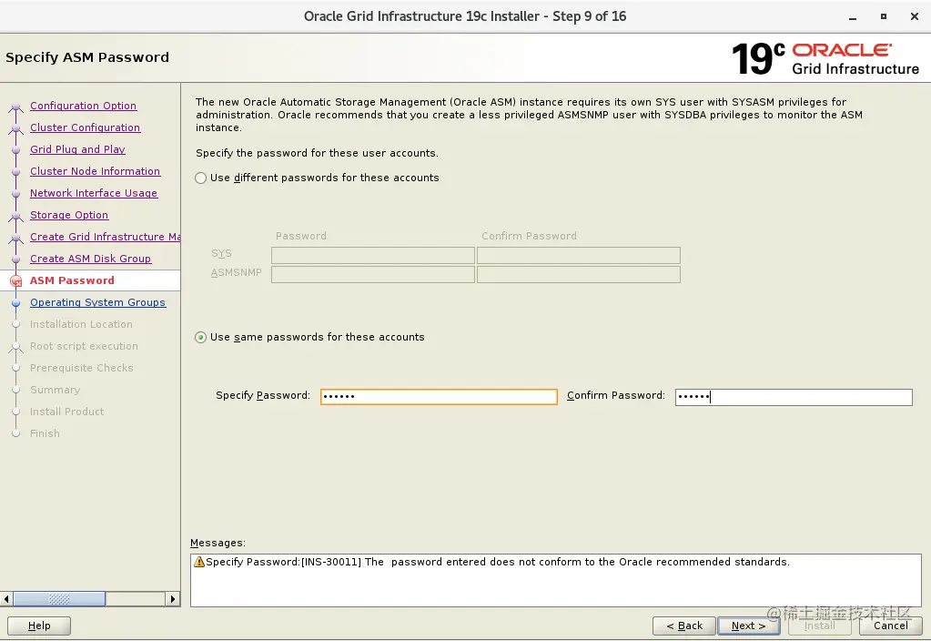Screen dimensions: 931x641
Task: Click the warning icon in Messages box
Action: click(x=199, y=562)
